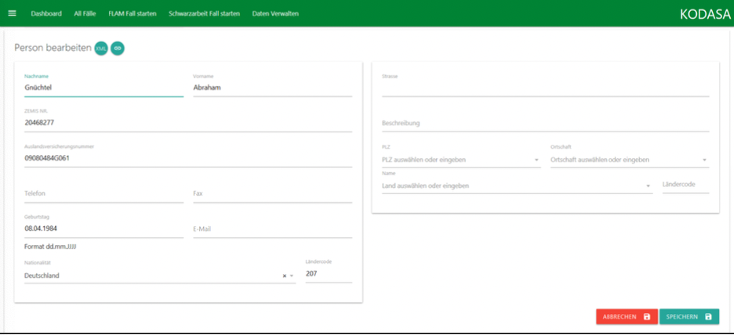Click into the Nachname field
Viewport: 734px width, 335px height.
[x=104, y=88]
